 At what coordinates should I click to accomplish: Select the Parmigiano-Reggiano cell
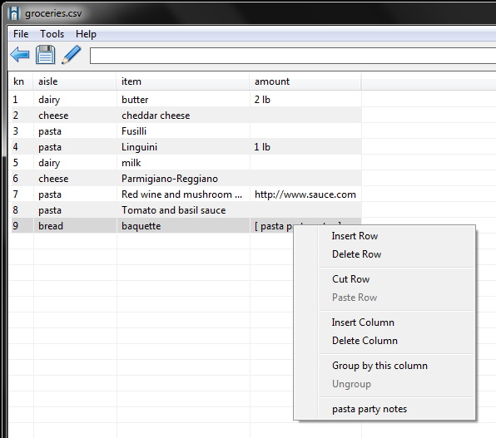point(183,179)
